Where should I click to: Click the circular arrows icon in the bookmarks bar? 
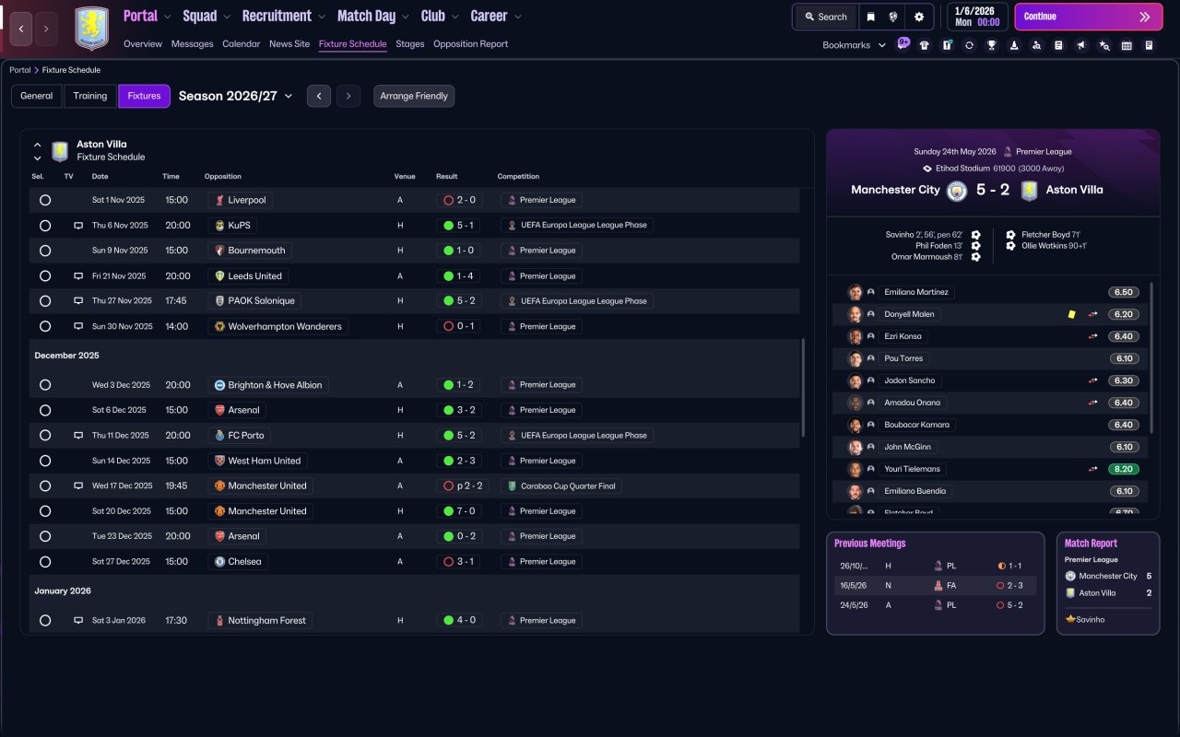coord(969,45)
